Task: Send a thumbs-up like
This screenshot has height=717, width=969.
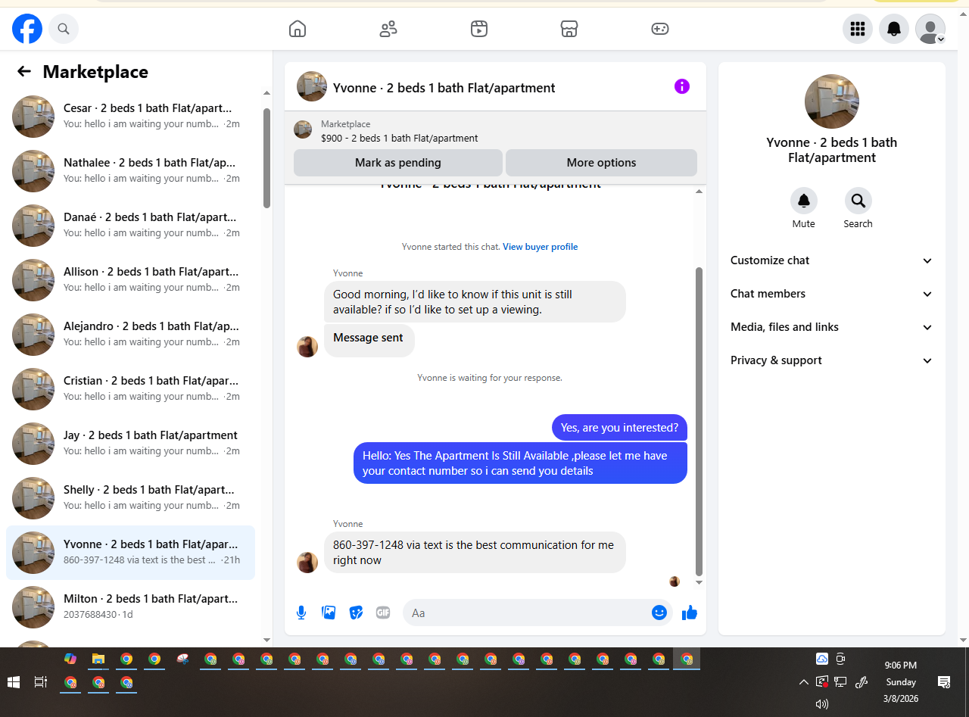Action: click(689, 613)
